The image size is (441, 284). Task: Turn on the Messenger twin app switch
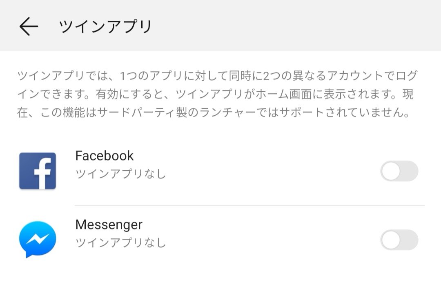399,240
